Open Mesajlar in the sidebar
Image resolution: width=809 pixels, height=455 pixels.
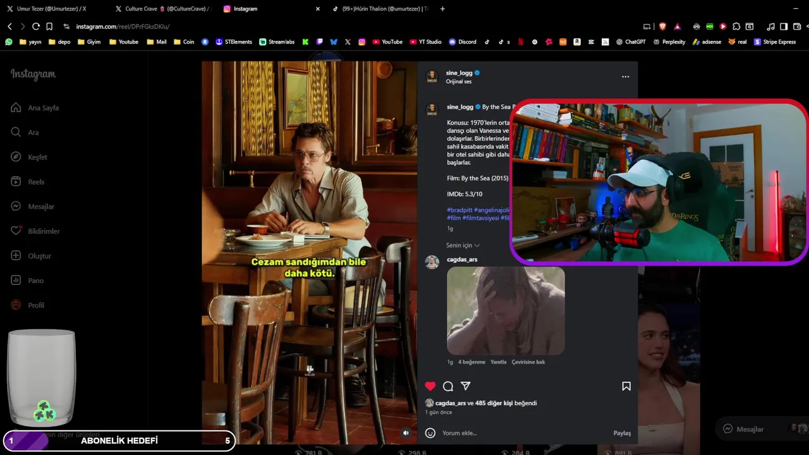click(33, 206)
